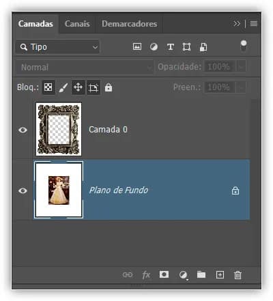Open new adjustment layer menu
Screen dimensions: 273x301
coord(184,275)
